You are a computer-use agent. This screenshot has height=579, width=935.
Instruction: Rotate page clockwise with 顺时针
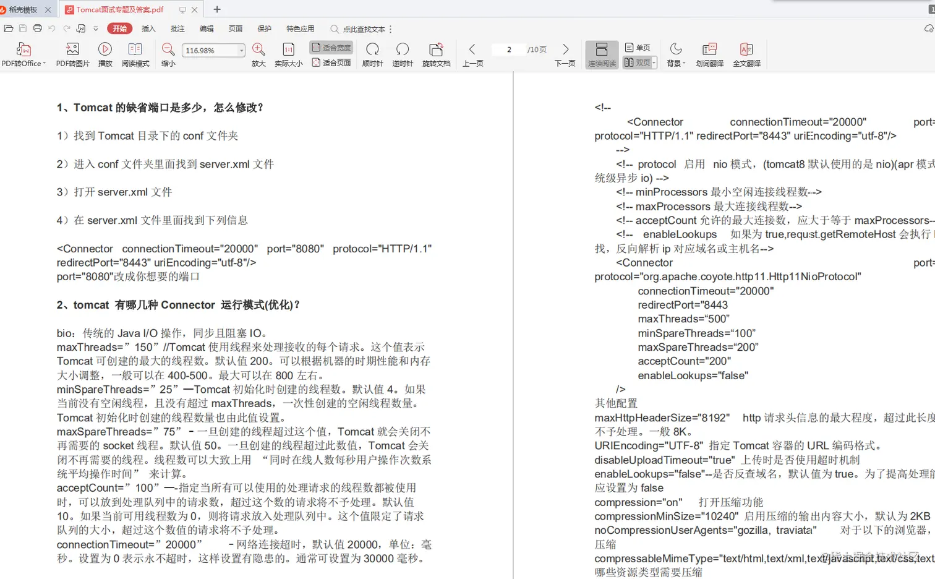[x=373, y=54]
